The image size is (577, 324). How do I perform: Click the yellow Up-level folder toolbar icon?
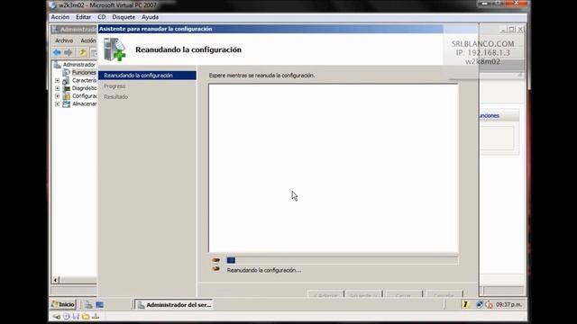click(84, 52)
